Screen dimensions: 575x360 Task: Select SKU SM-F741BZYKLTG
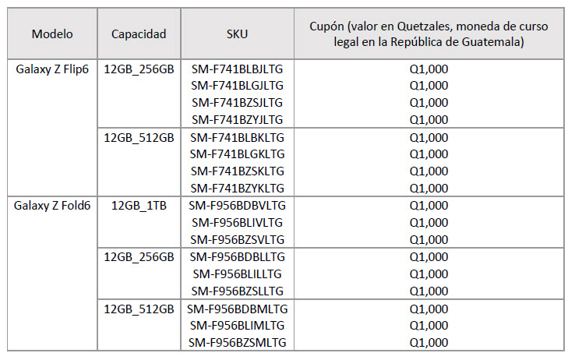238,188
